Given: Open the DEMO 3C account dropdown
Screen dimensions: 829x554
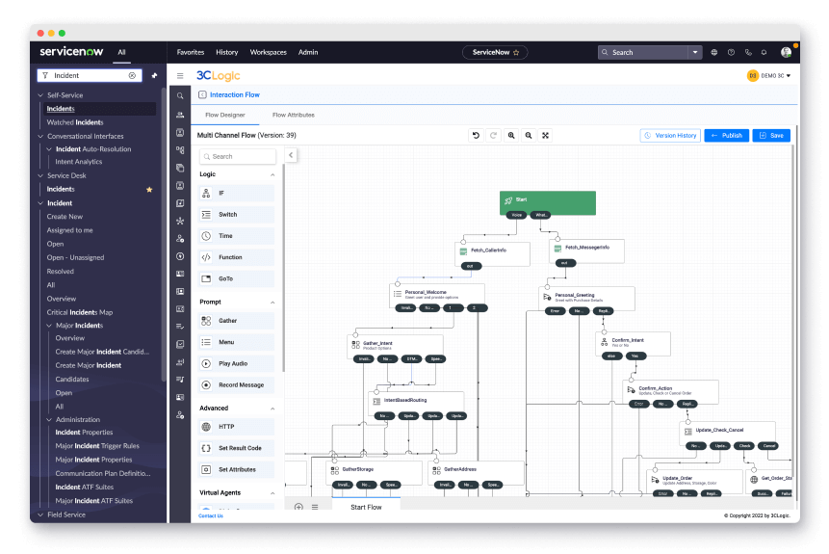Looking at the screenshot, I should [769, 76].
